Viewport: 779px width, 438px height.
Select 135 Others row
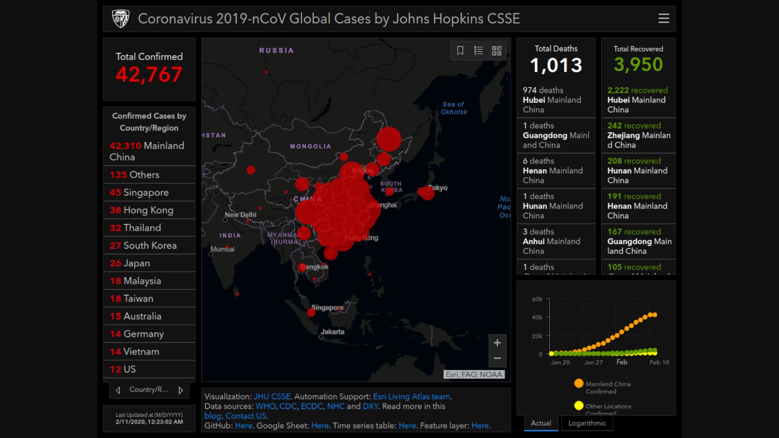(x=149, y=174)
